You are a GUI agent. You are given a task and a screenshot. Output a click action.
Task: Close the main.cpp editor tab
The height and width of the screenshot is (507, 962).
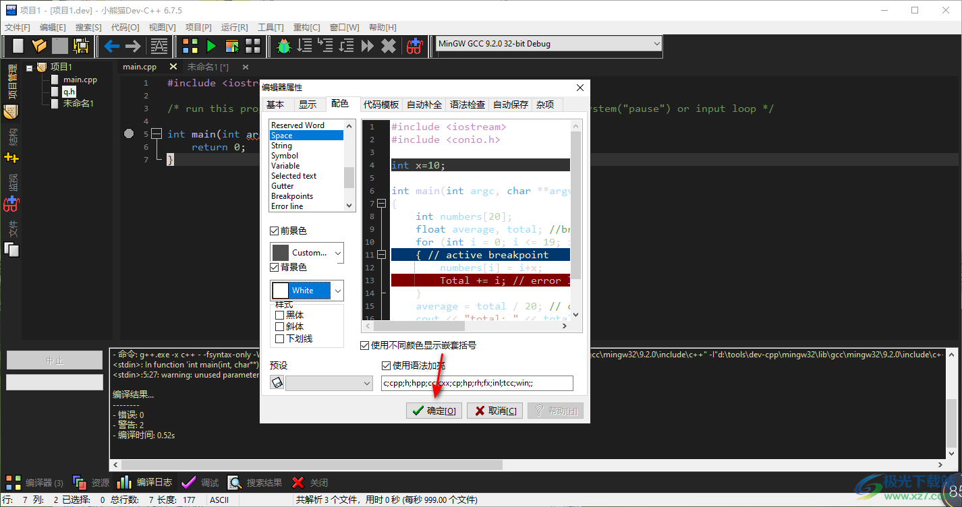click(x=173, y=67)
